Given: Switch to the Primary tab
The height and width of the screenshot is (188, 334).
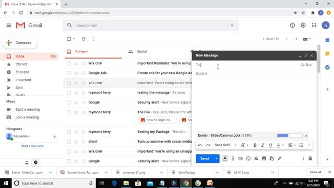Looking at the screenshot, I should coord(93,52).
